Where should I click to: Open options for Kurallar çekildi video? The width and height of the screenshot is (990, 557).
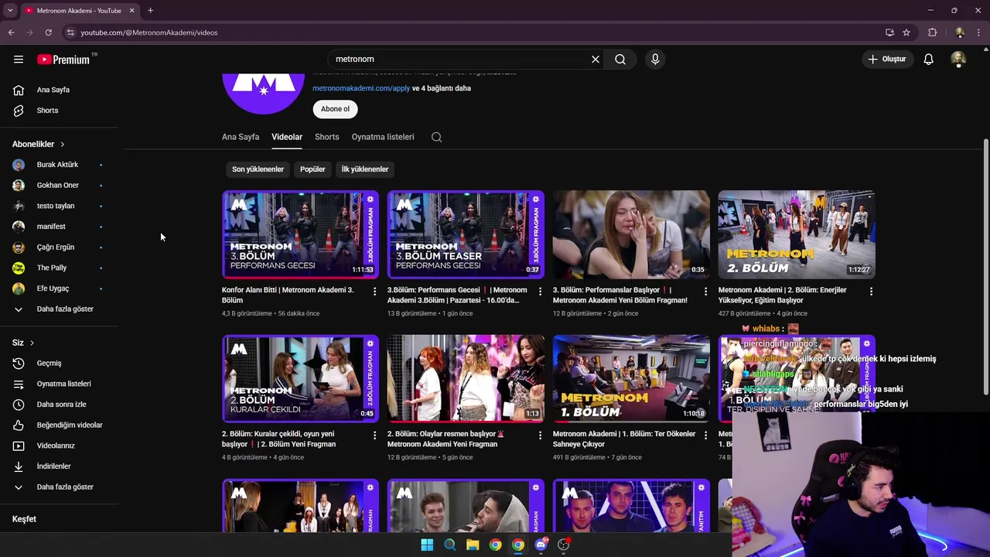coord(374,436)
